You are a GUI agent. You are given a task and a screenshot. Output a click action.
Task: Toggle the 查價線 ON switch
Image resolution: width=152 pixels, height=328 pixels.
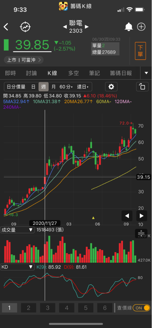(x=141, y=308)
